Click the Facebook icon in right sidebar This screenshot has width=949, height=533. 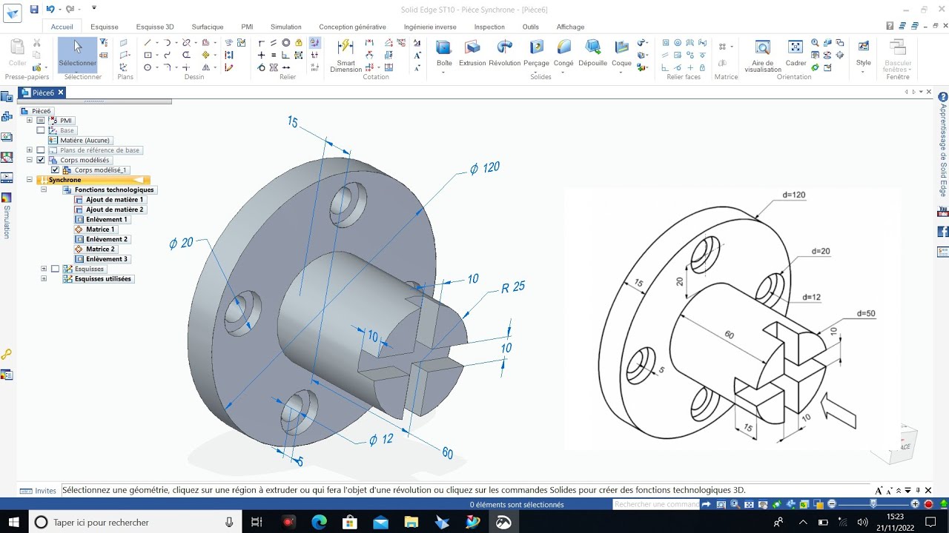pyautogui.click(x=943, y=232)
